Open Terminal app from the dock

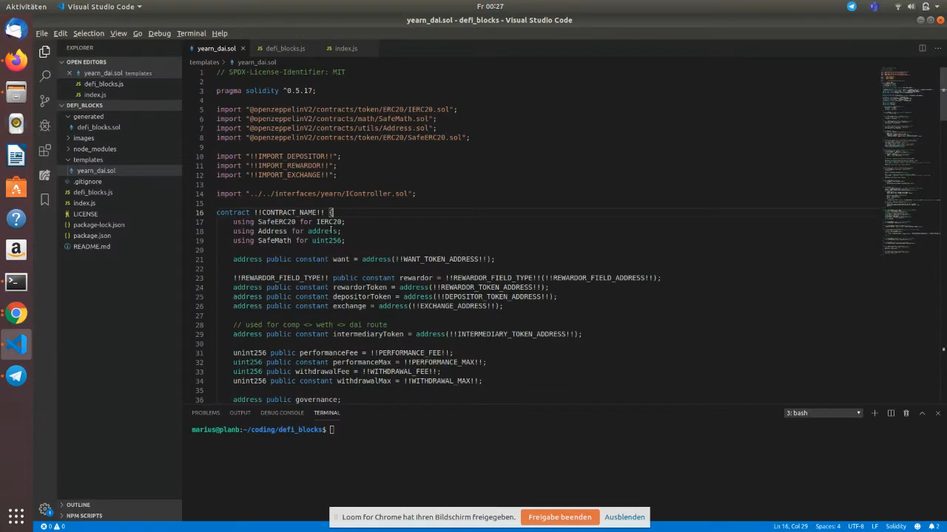point(16,282)
